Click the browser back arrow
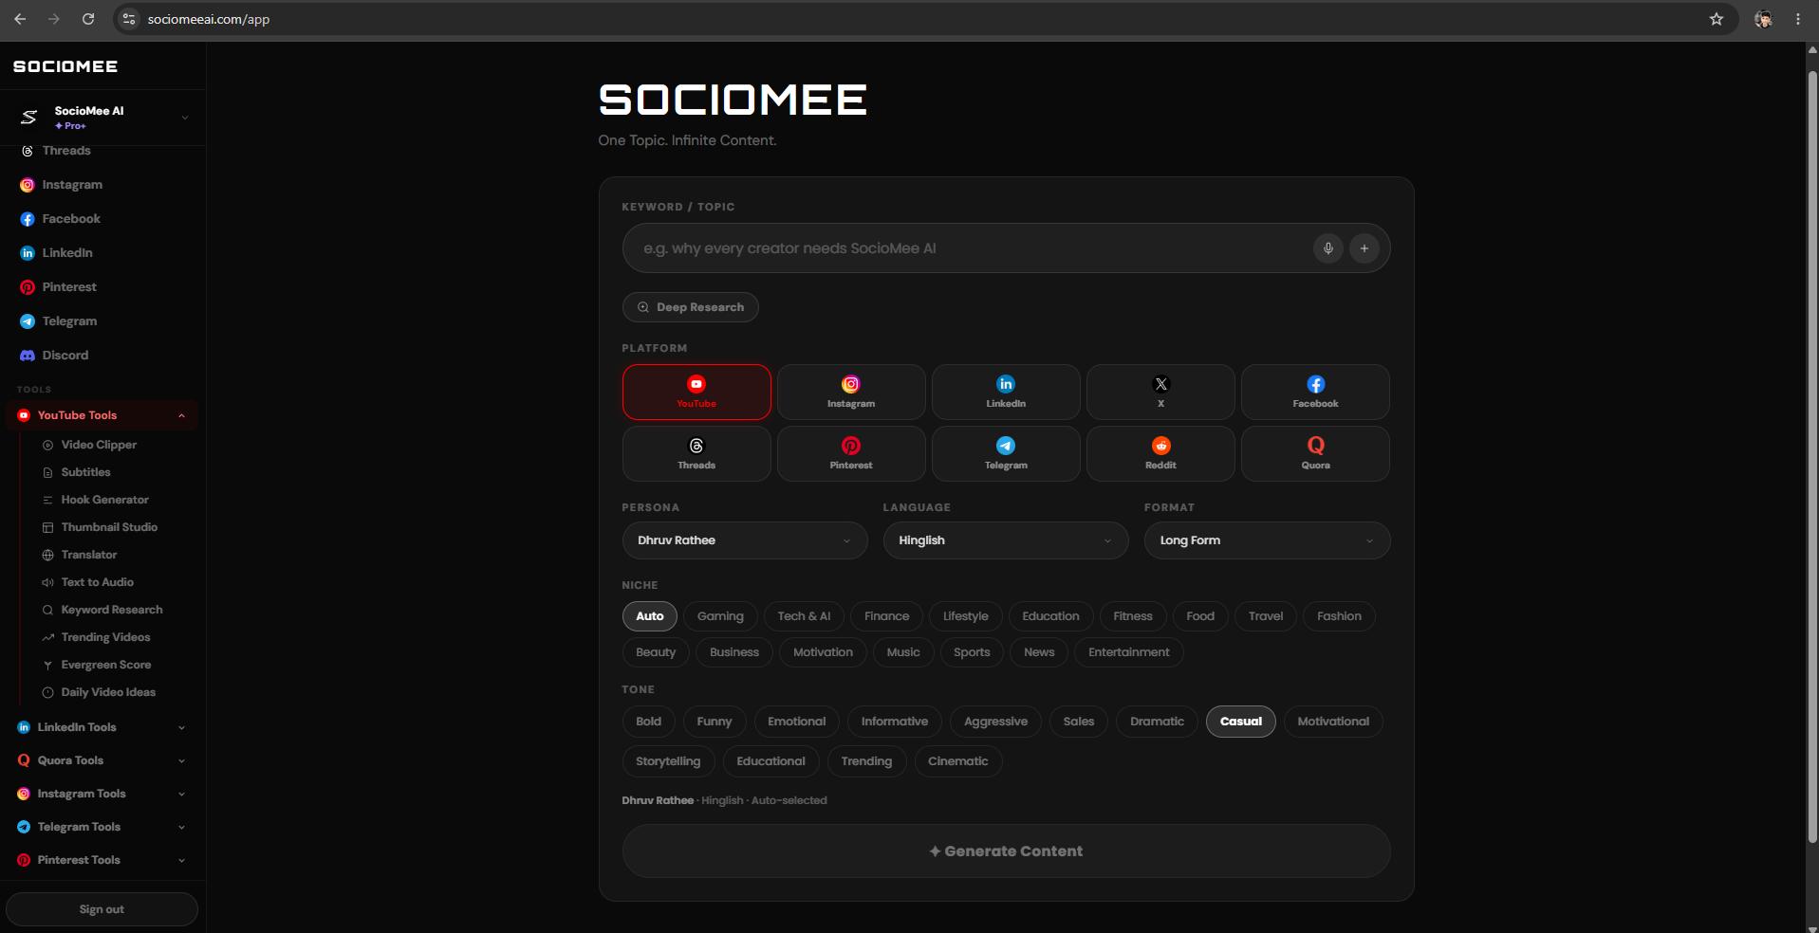Image resolution: width=1819 pixels, height=933 pixels. tap(20, 19)
